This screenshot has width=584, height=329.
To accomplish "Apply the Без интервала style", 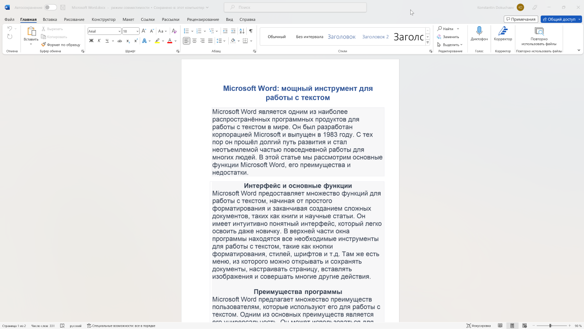I will [310, 36].
